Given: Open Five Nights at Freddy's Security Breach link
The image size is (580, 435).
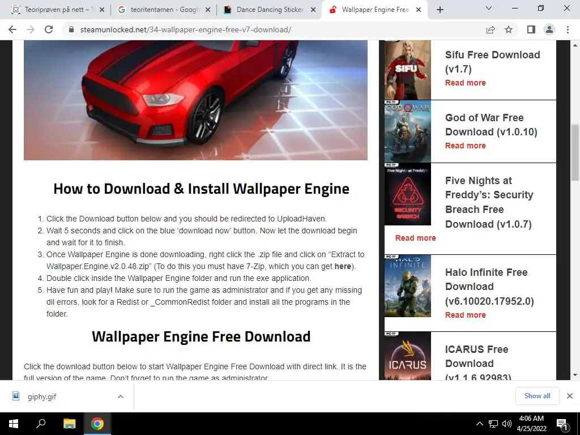Looking at the screenshot, I should [x=489, y=202].
